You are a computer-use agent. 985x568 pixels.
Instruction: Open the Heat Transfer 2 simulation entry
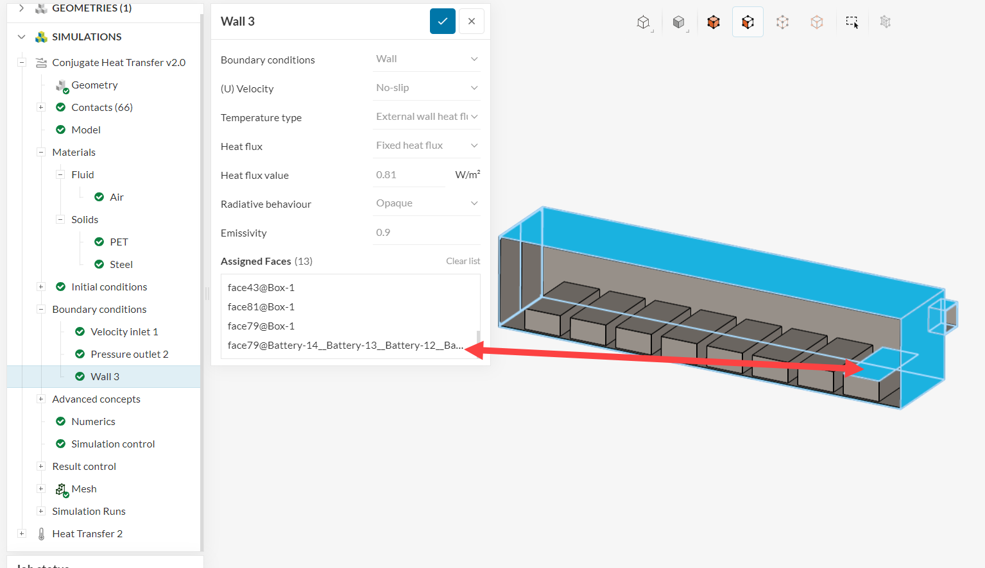point(87,533)
